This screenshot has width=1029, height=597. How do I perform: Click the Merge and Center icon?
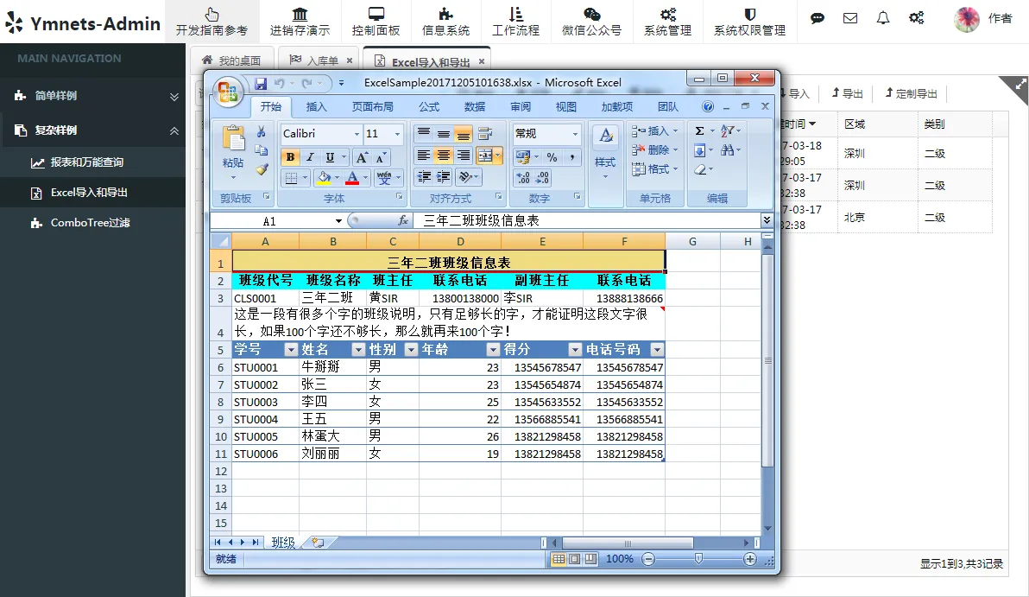485,156
